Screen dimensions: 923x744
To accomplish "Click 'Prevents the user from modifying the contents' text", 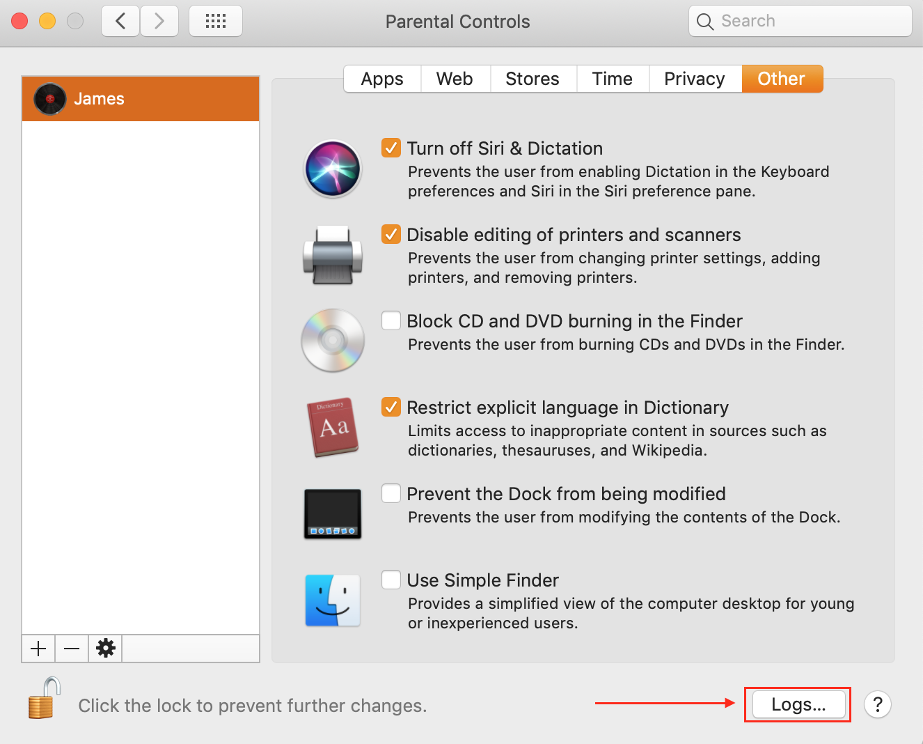I will [x=624, y=517].
